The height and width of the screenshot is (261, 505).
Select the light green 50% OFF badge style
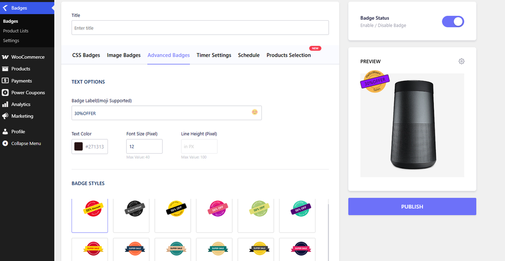[256, 215]
